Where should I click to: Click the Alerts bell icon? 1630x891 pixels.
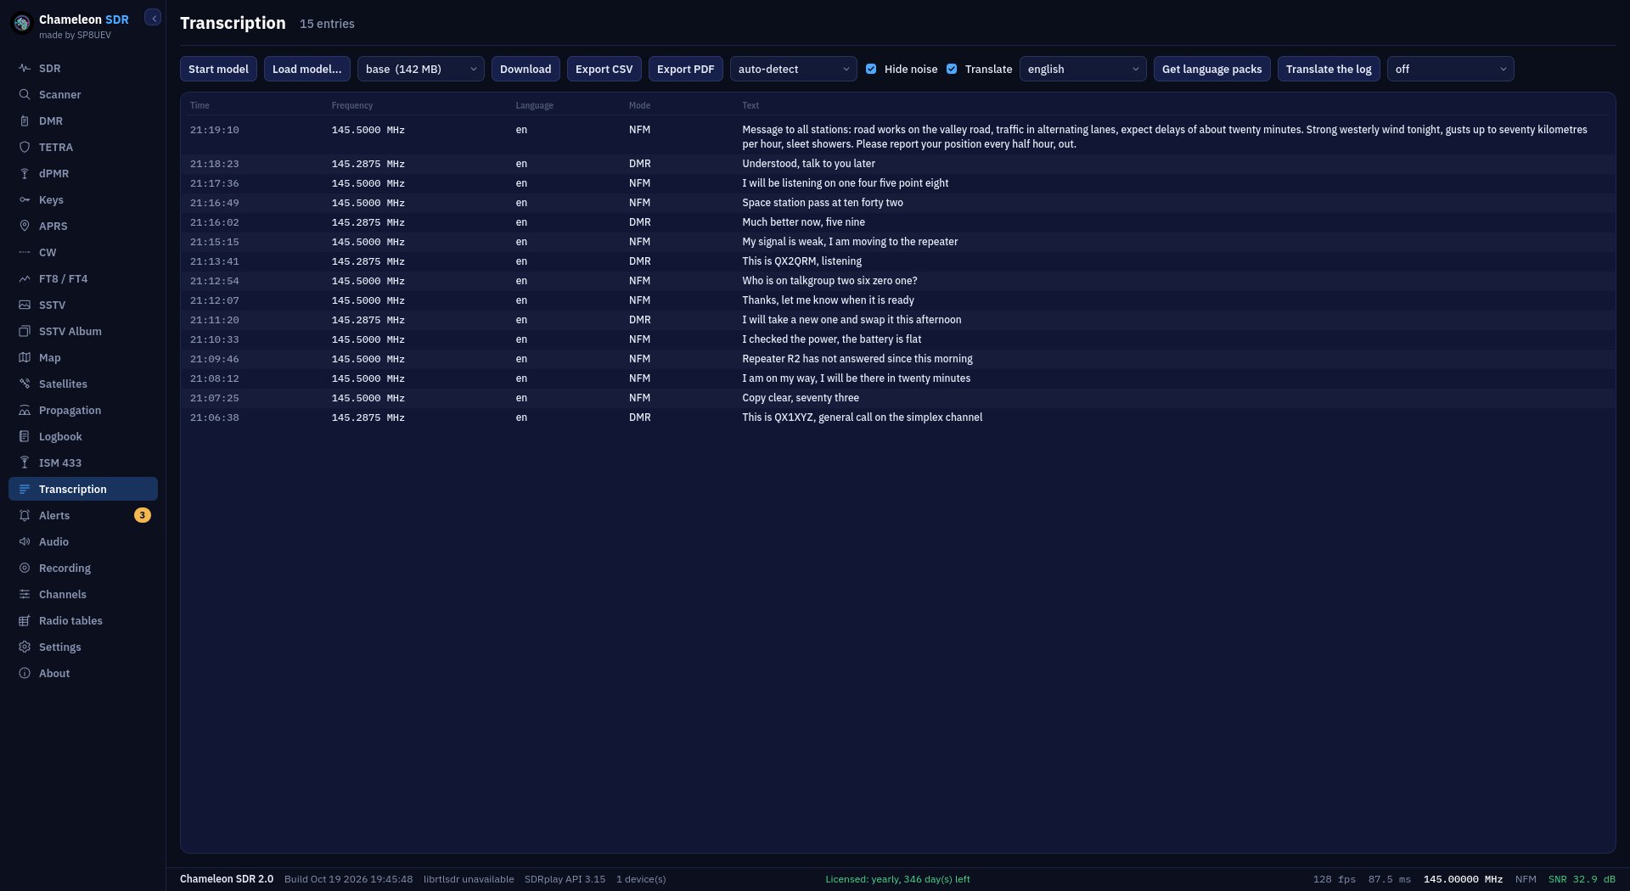click(x=25, y=515)
